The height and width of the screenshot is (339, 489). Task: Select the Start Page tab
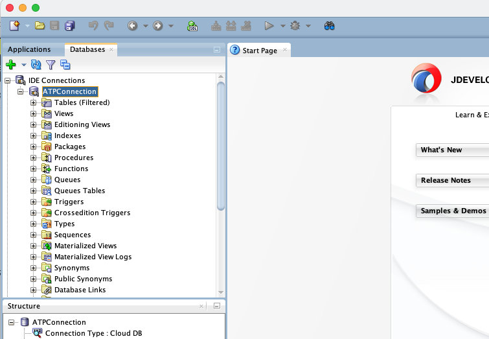(x=260, y=51)
